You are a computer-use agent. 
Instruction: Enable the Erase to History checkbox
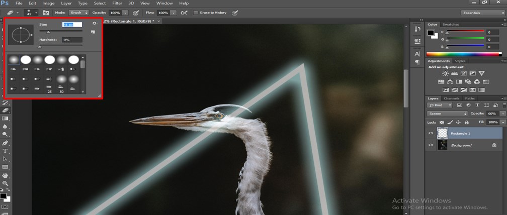click(196, 13)
